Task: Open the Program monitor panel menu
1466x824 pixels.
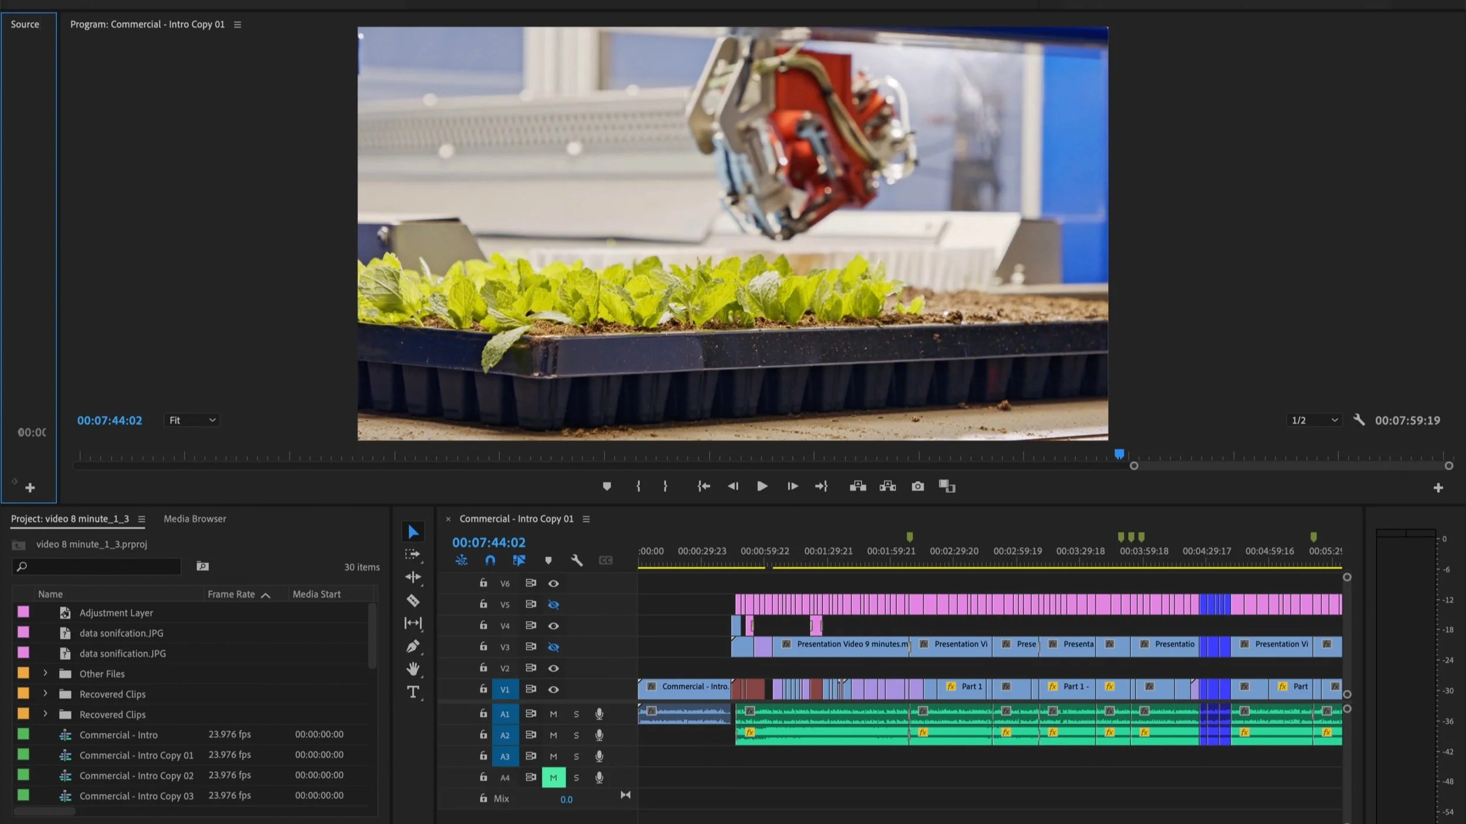Action: pyautogui.click(x=237, y=24)
